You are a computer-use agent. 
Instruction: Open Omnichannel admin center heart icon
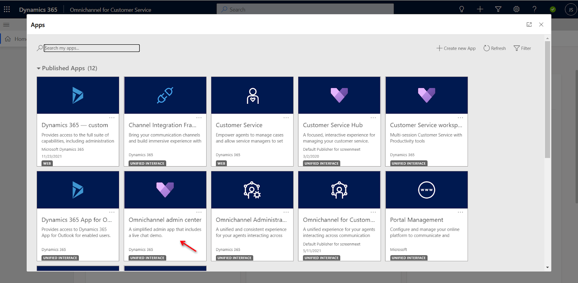click(165, 190)
